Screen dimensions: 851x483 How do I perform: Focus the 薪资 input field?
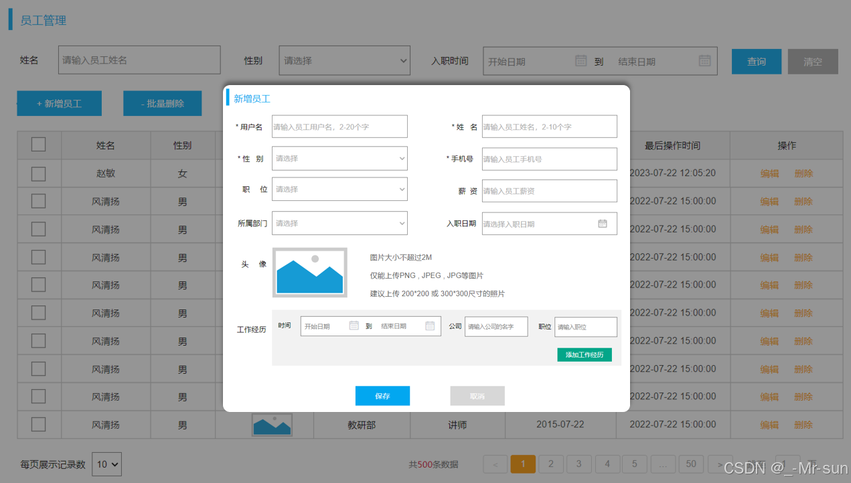(x=550, y=191)
